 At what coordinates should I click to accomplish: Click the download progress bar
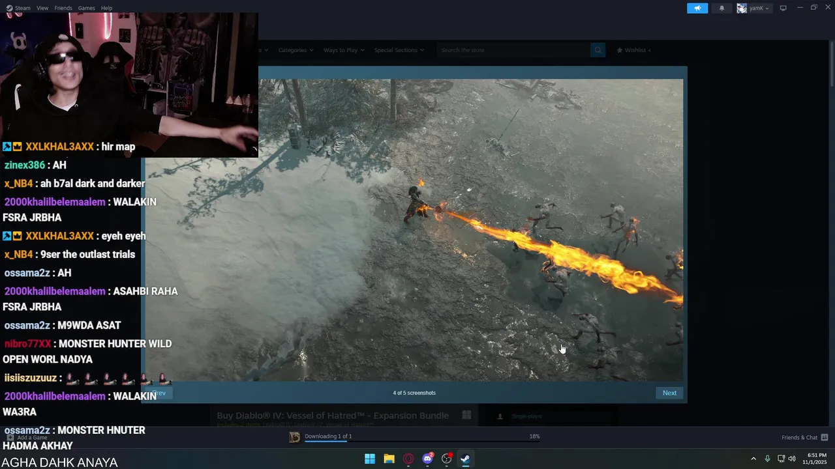tap(422, 442)
